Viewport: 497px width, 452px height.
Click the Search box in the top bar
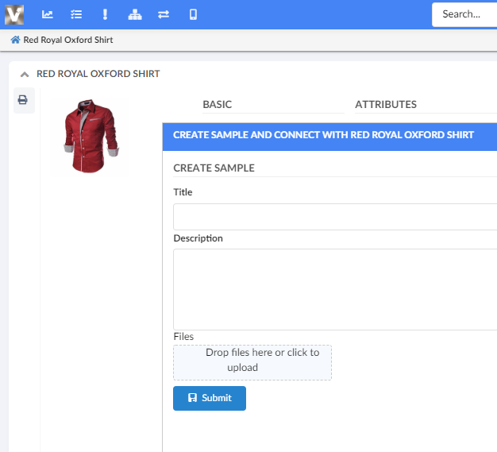464,14
